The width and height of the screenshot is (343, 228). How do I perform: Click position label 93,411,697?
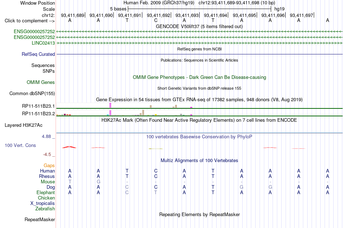pos(301,15)
